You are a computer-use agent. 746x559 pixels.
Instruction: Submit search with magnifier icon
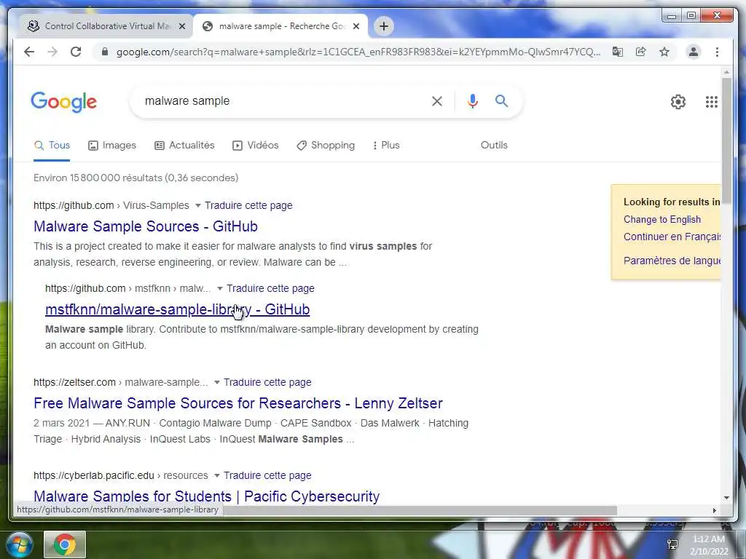pyautogui.click(x=501, y=100)
